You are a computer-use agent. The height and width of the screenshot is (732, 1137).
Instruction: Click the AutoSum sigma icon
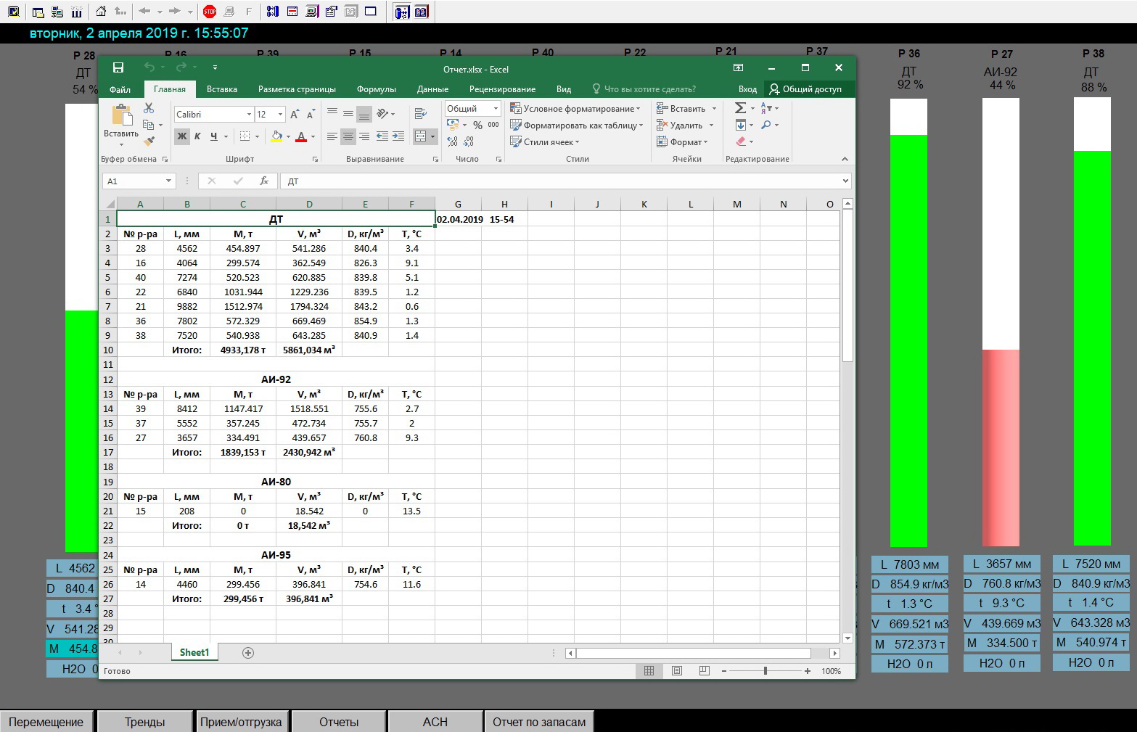[x=740, y=108]
